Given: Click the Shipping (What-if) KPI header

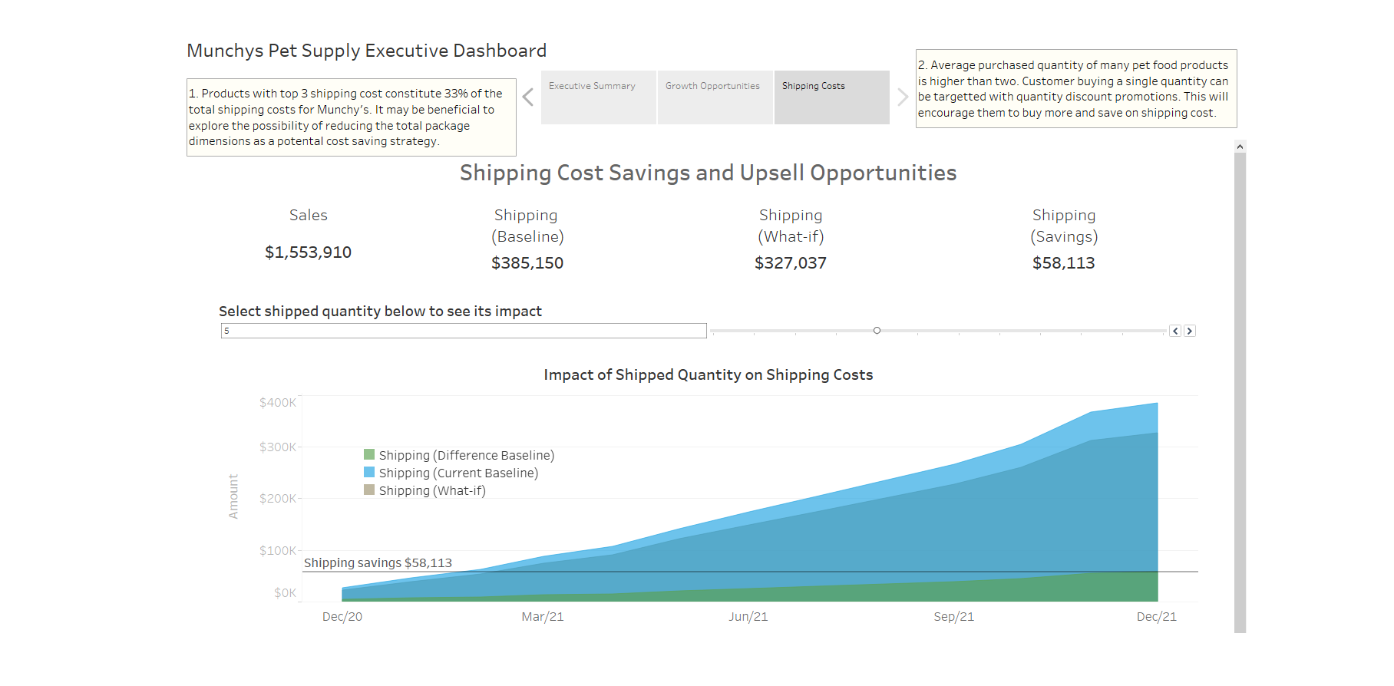Looking at the screenshot, I should point(791,226).
